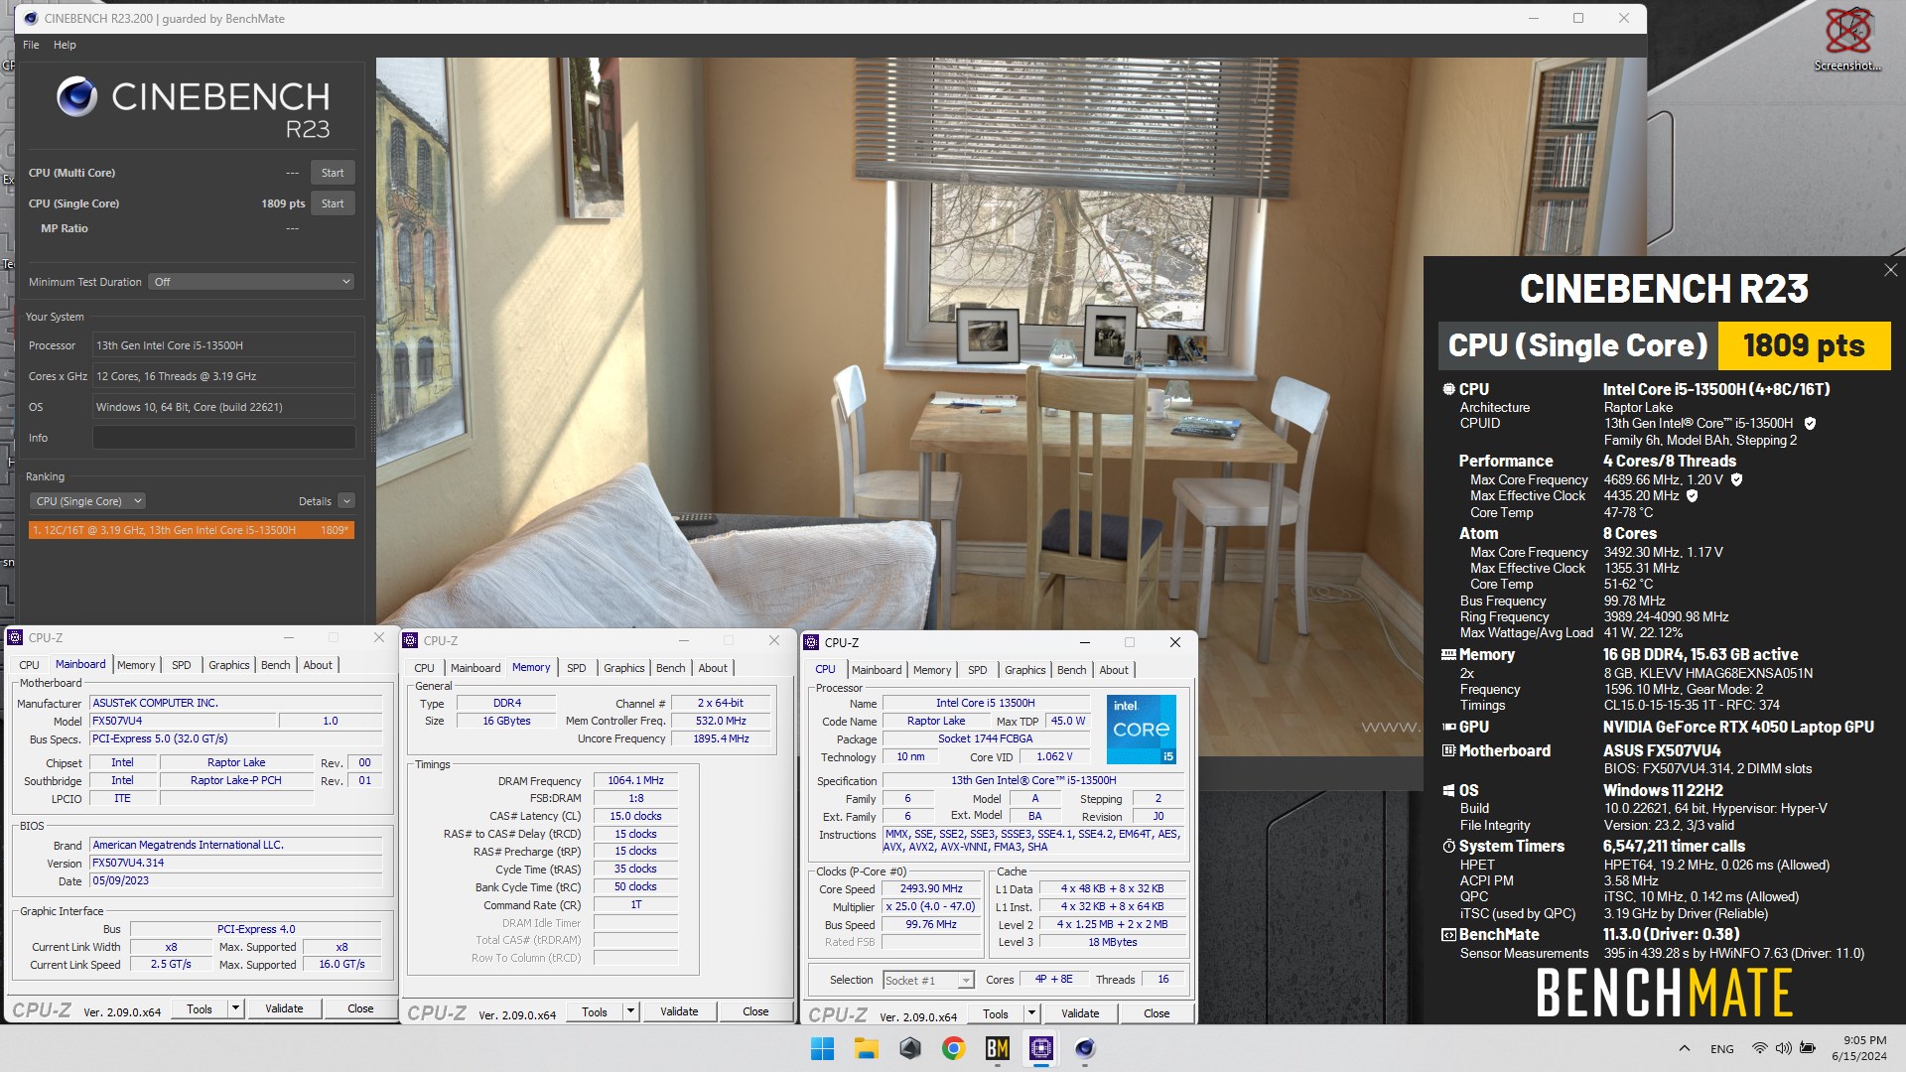Viewport: 1906px width, 1072px height.
Task: Select the highlighted i5-13500H ranking entry
Action: coord(191,530)
